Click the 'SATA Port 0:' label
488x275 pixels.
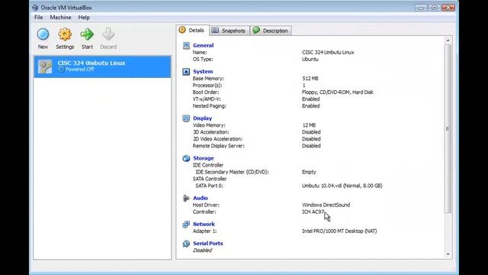[x=209, y=186]
